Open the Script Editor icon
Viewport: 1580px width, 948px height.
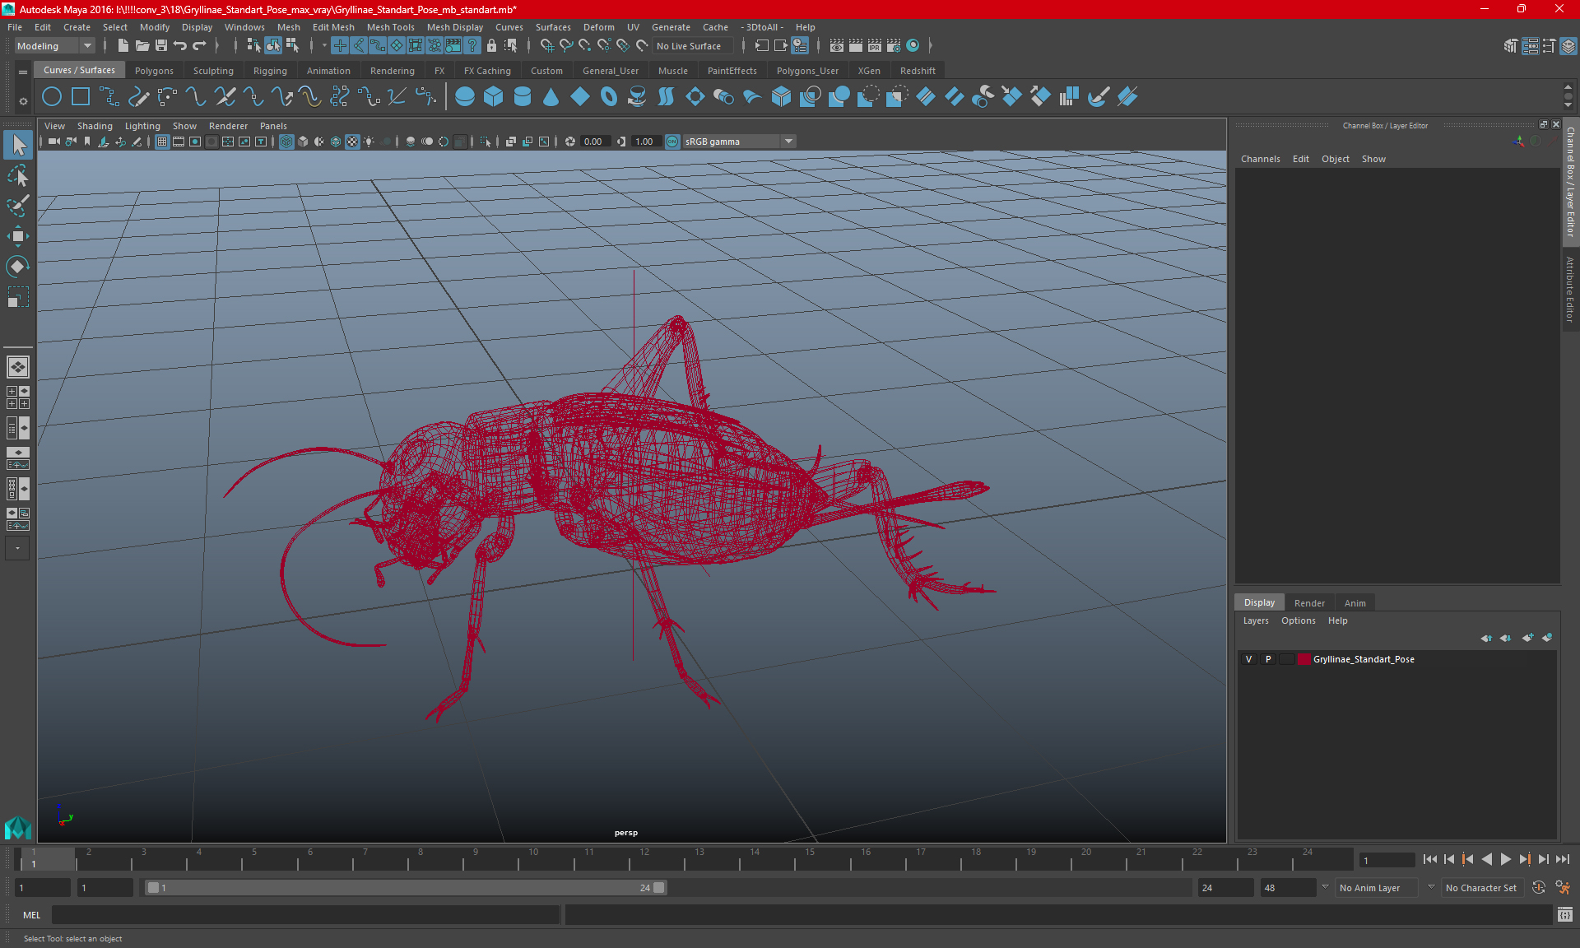pyautogui.click(x=1565, y=914)
